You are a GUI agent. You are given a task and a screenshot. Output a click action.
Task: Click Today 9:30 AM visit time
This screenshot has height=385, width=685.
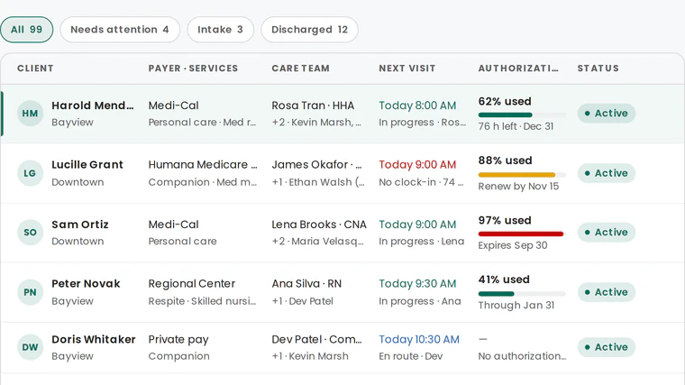pyautogui.click(x=417, y=284)
